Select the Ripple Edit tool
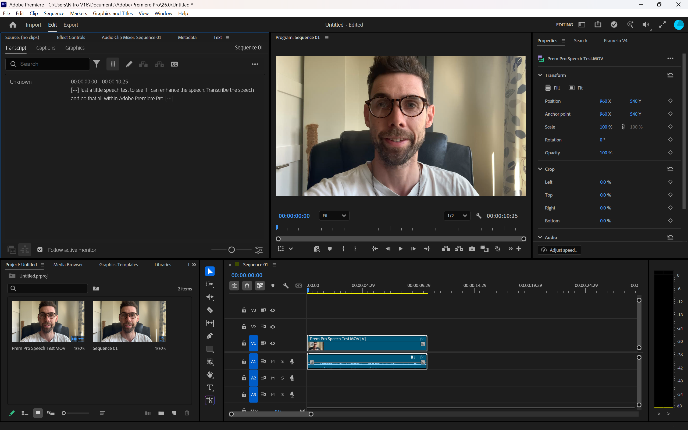Viewport: 688px width, 430px height. [210, 297]
